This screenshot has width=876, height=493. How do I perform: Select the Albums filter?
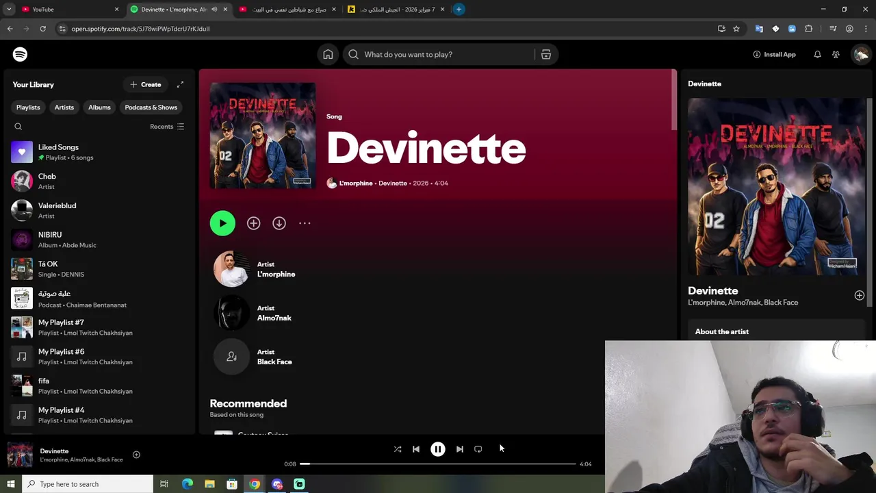pos(99,107)
